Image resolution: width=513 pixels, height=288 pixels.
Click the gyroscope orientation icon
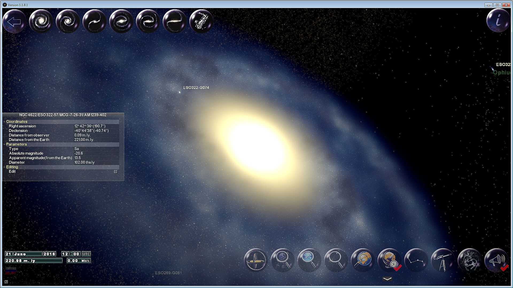[256, 260]
